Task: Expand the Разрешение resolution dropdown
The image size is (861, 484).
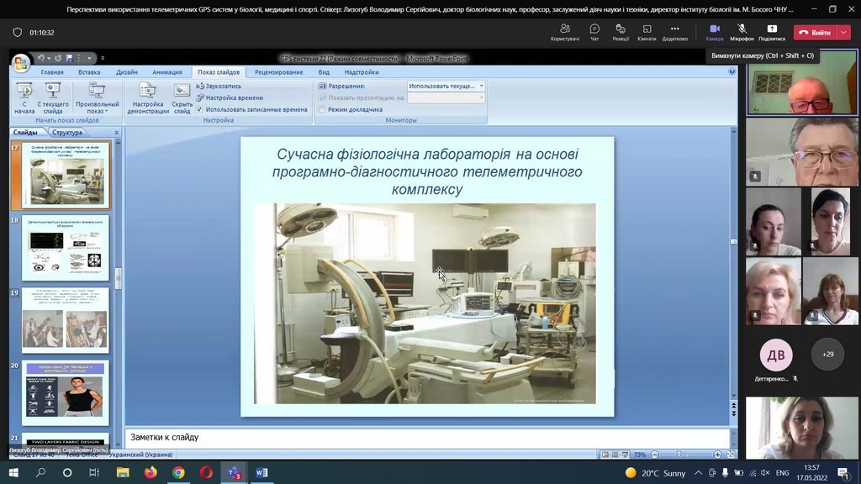Action: pos(481,86)
